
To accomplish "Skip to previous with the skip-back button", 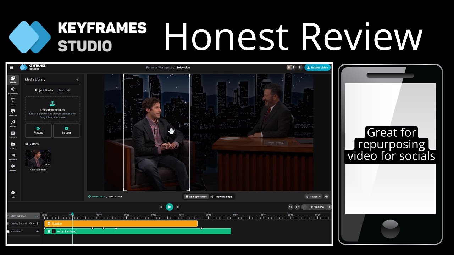I will [x=161, y=207].
